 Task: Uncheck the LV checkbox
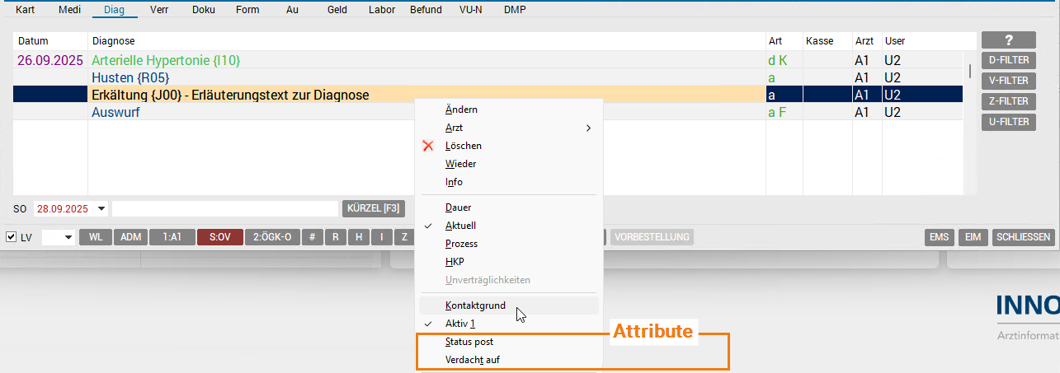pos(11,237)
